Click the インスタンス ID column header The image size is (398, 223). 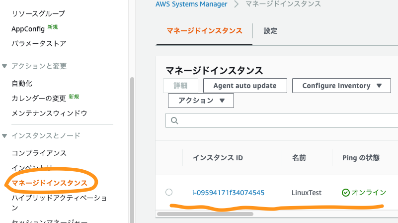[218, 158]
